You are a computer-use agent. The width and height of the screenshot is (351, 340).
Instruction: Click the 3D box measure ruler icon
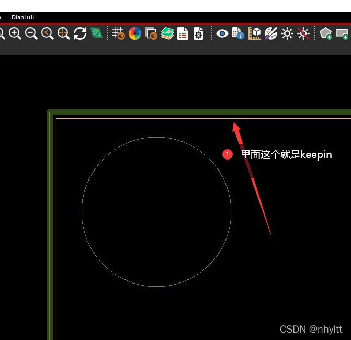[255, 34]
